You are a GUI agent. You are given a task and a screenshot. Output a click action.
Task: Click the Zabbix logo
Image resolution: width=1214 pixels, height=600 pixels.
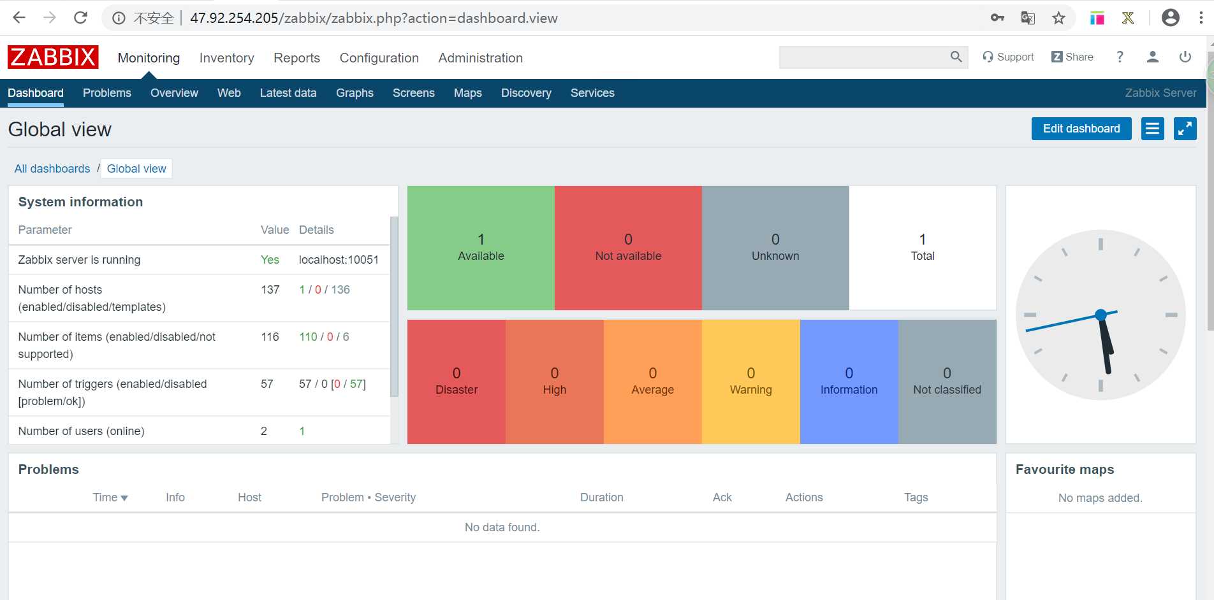click(53, 57)
